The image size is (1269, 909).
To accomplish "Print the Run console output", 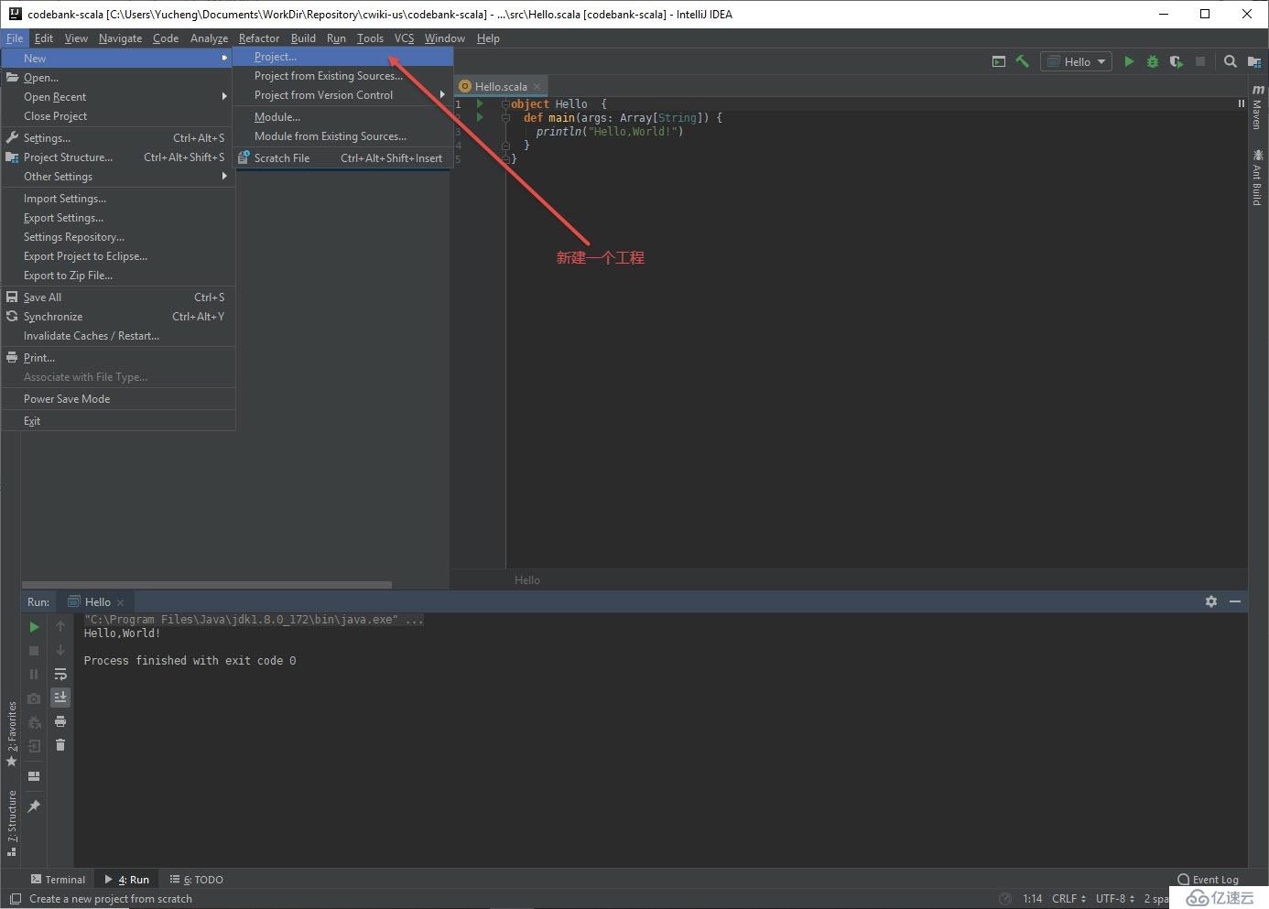I will point(60,722).
